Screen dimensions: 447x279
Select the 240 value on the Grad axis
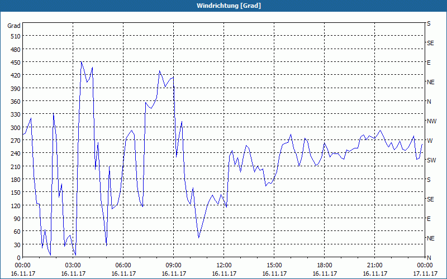tap(16, 153)
